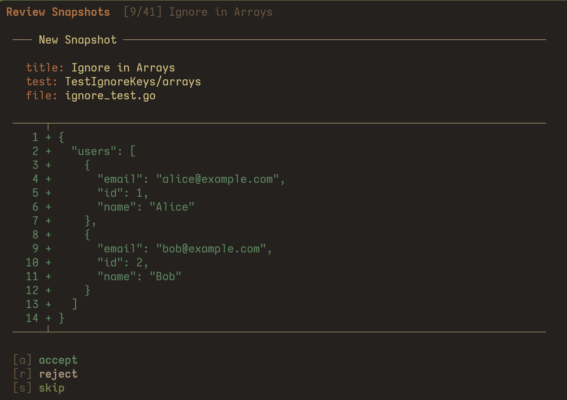Screen dimensions: 567x400
Task: Click the Review Snapshots heading
Action: (58, 12)
